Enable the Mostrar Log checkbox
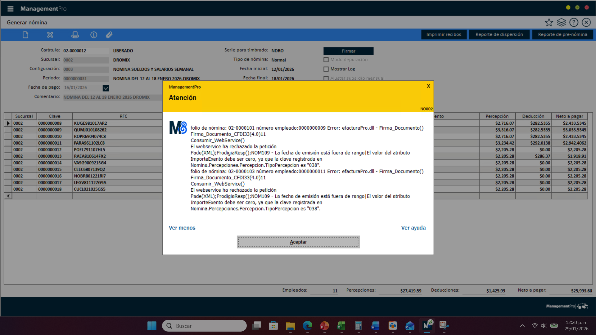 [x=326, y=69]
